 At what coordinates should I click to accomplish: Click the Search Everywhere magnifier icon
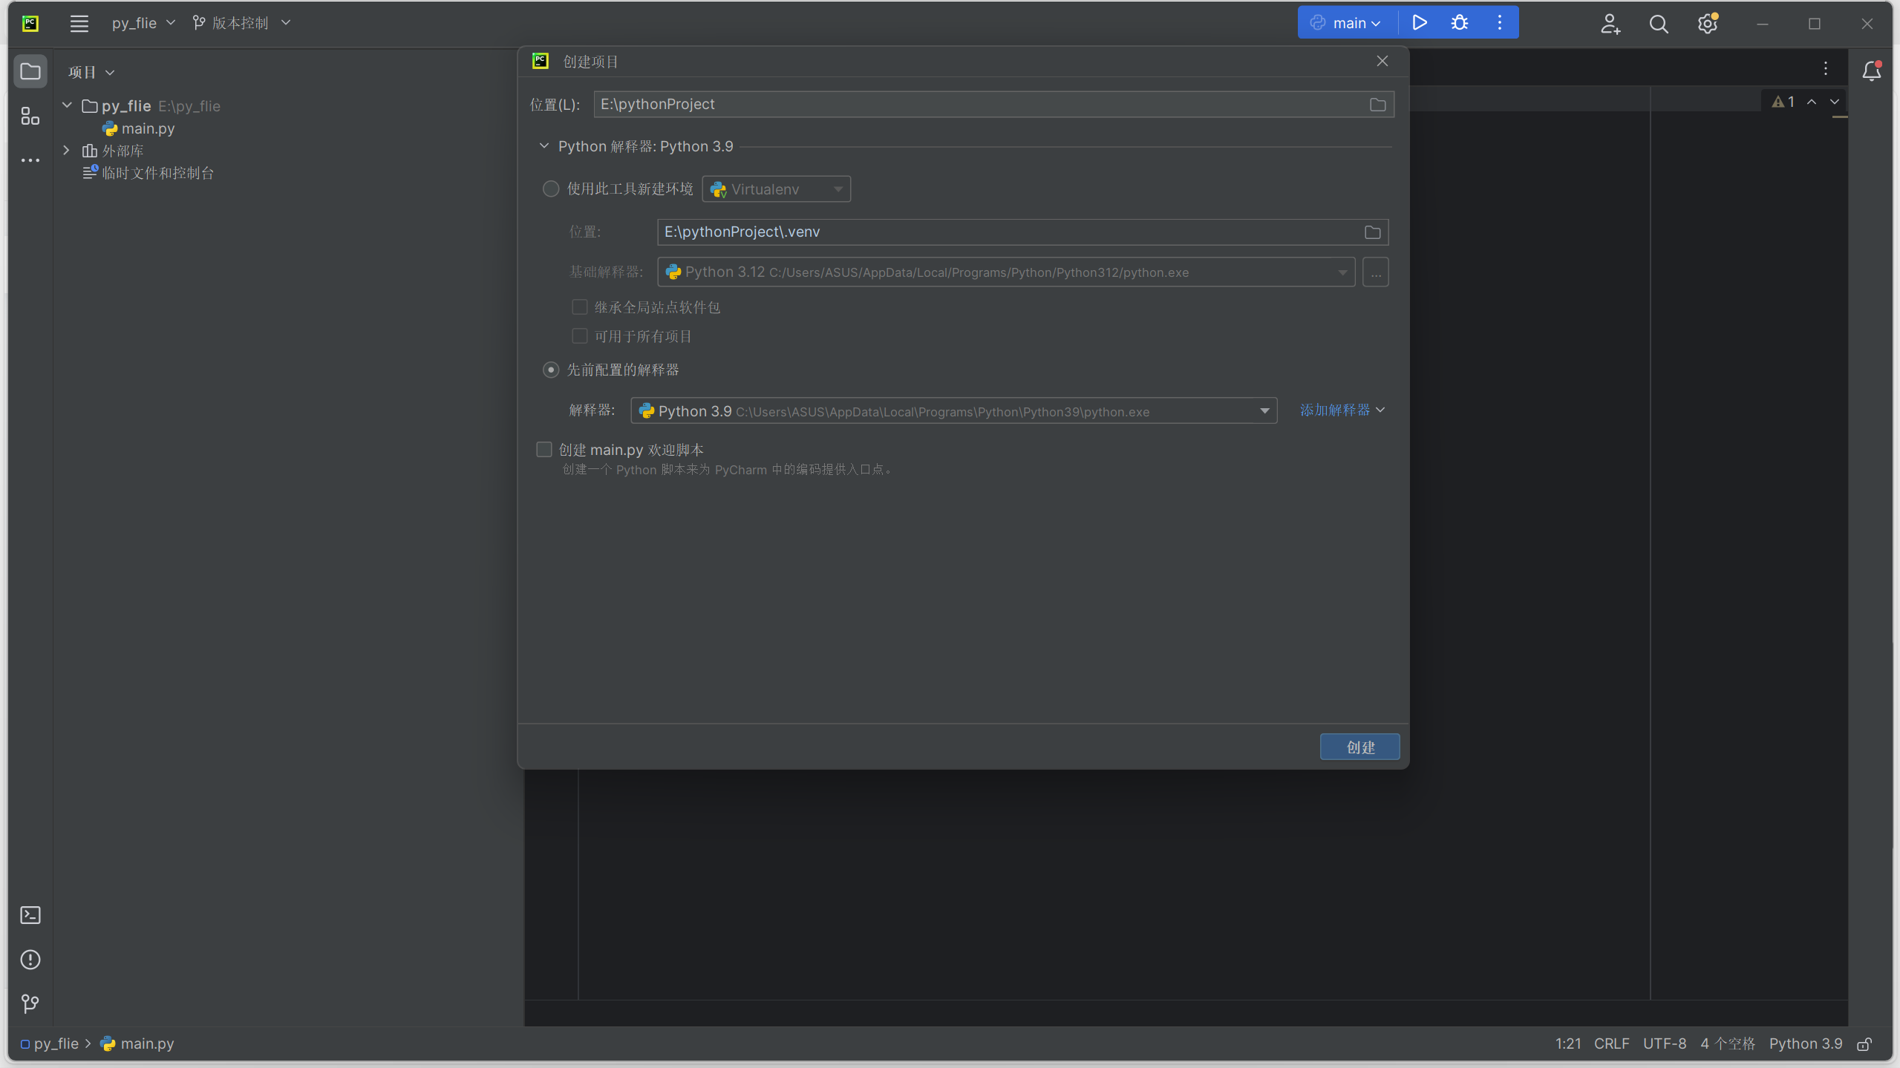[x=1659, y=24]
